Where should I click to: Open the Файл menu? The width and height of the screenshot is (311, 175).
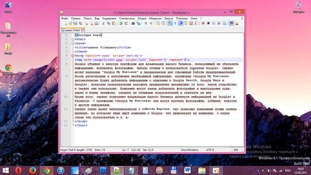click(65, 18)
